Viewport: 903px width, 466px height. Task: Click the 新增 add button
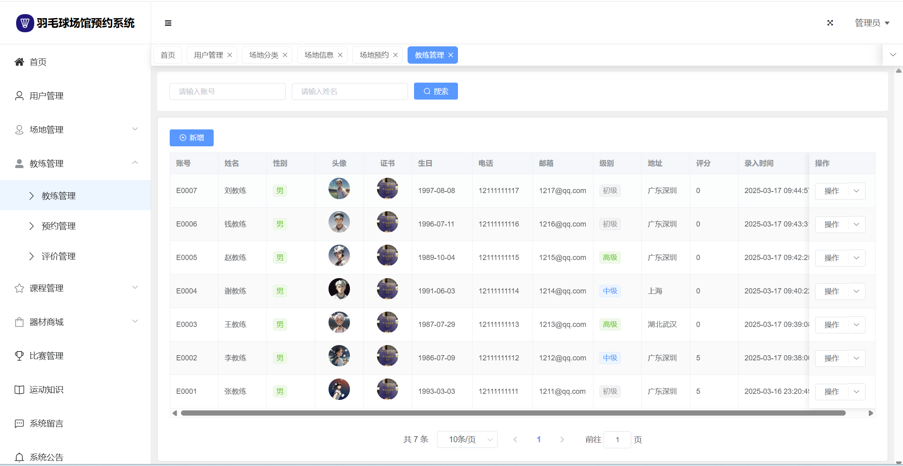pos(191,138)
